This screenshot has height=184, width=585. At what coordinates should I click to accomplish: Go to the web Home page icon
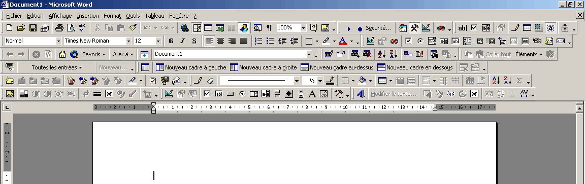(x=62, y=54)
